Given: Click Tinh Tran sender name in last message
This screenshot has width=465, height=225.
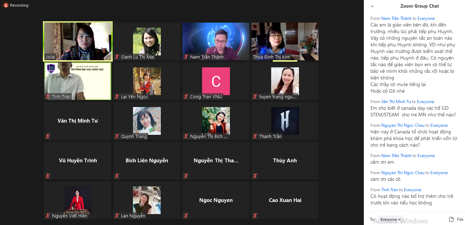Looking at the screenshot, I should tap(389, 190).
